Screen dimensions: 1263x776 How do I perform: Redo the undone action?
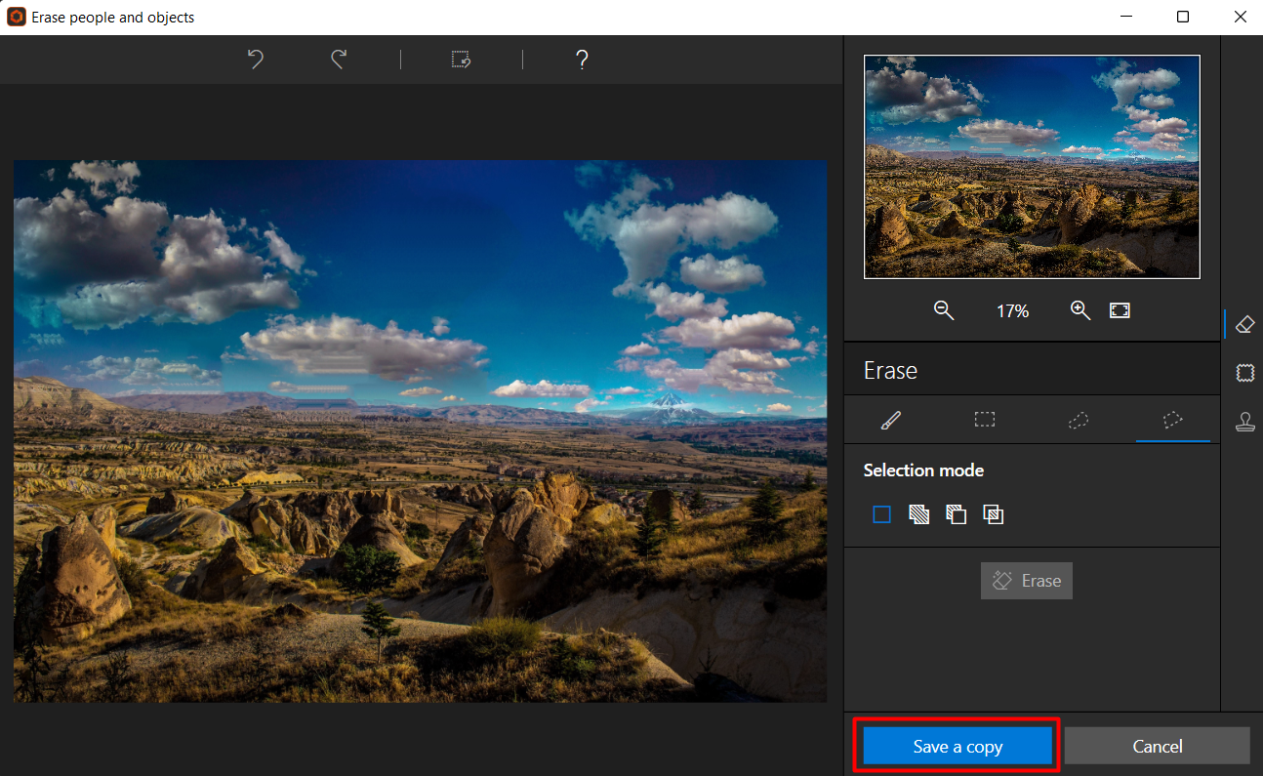pyautogui.click(x=339, y=60)
